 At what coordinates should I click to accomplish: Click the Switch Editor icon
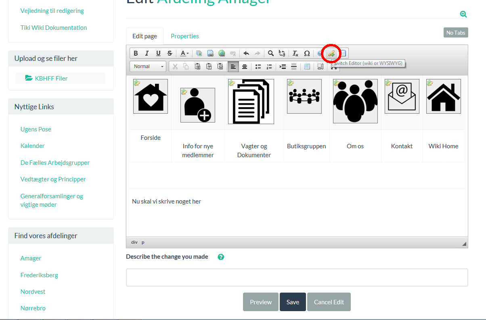click(331, 53)
